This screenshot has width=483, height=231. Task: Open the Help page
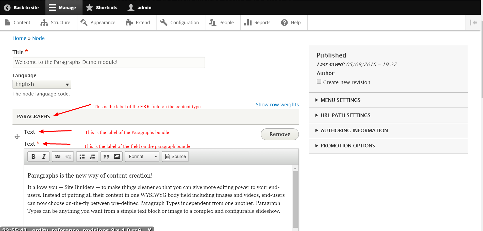(x=291, y=23)
